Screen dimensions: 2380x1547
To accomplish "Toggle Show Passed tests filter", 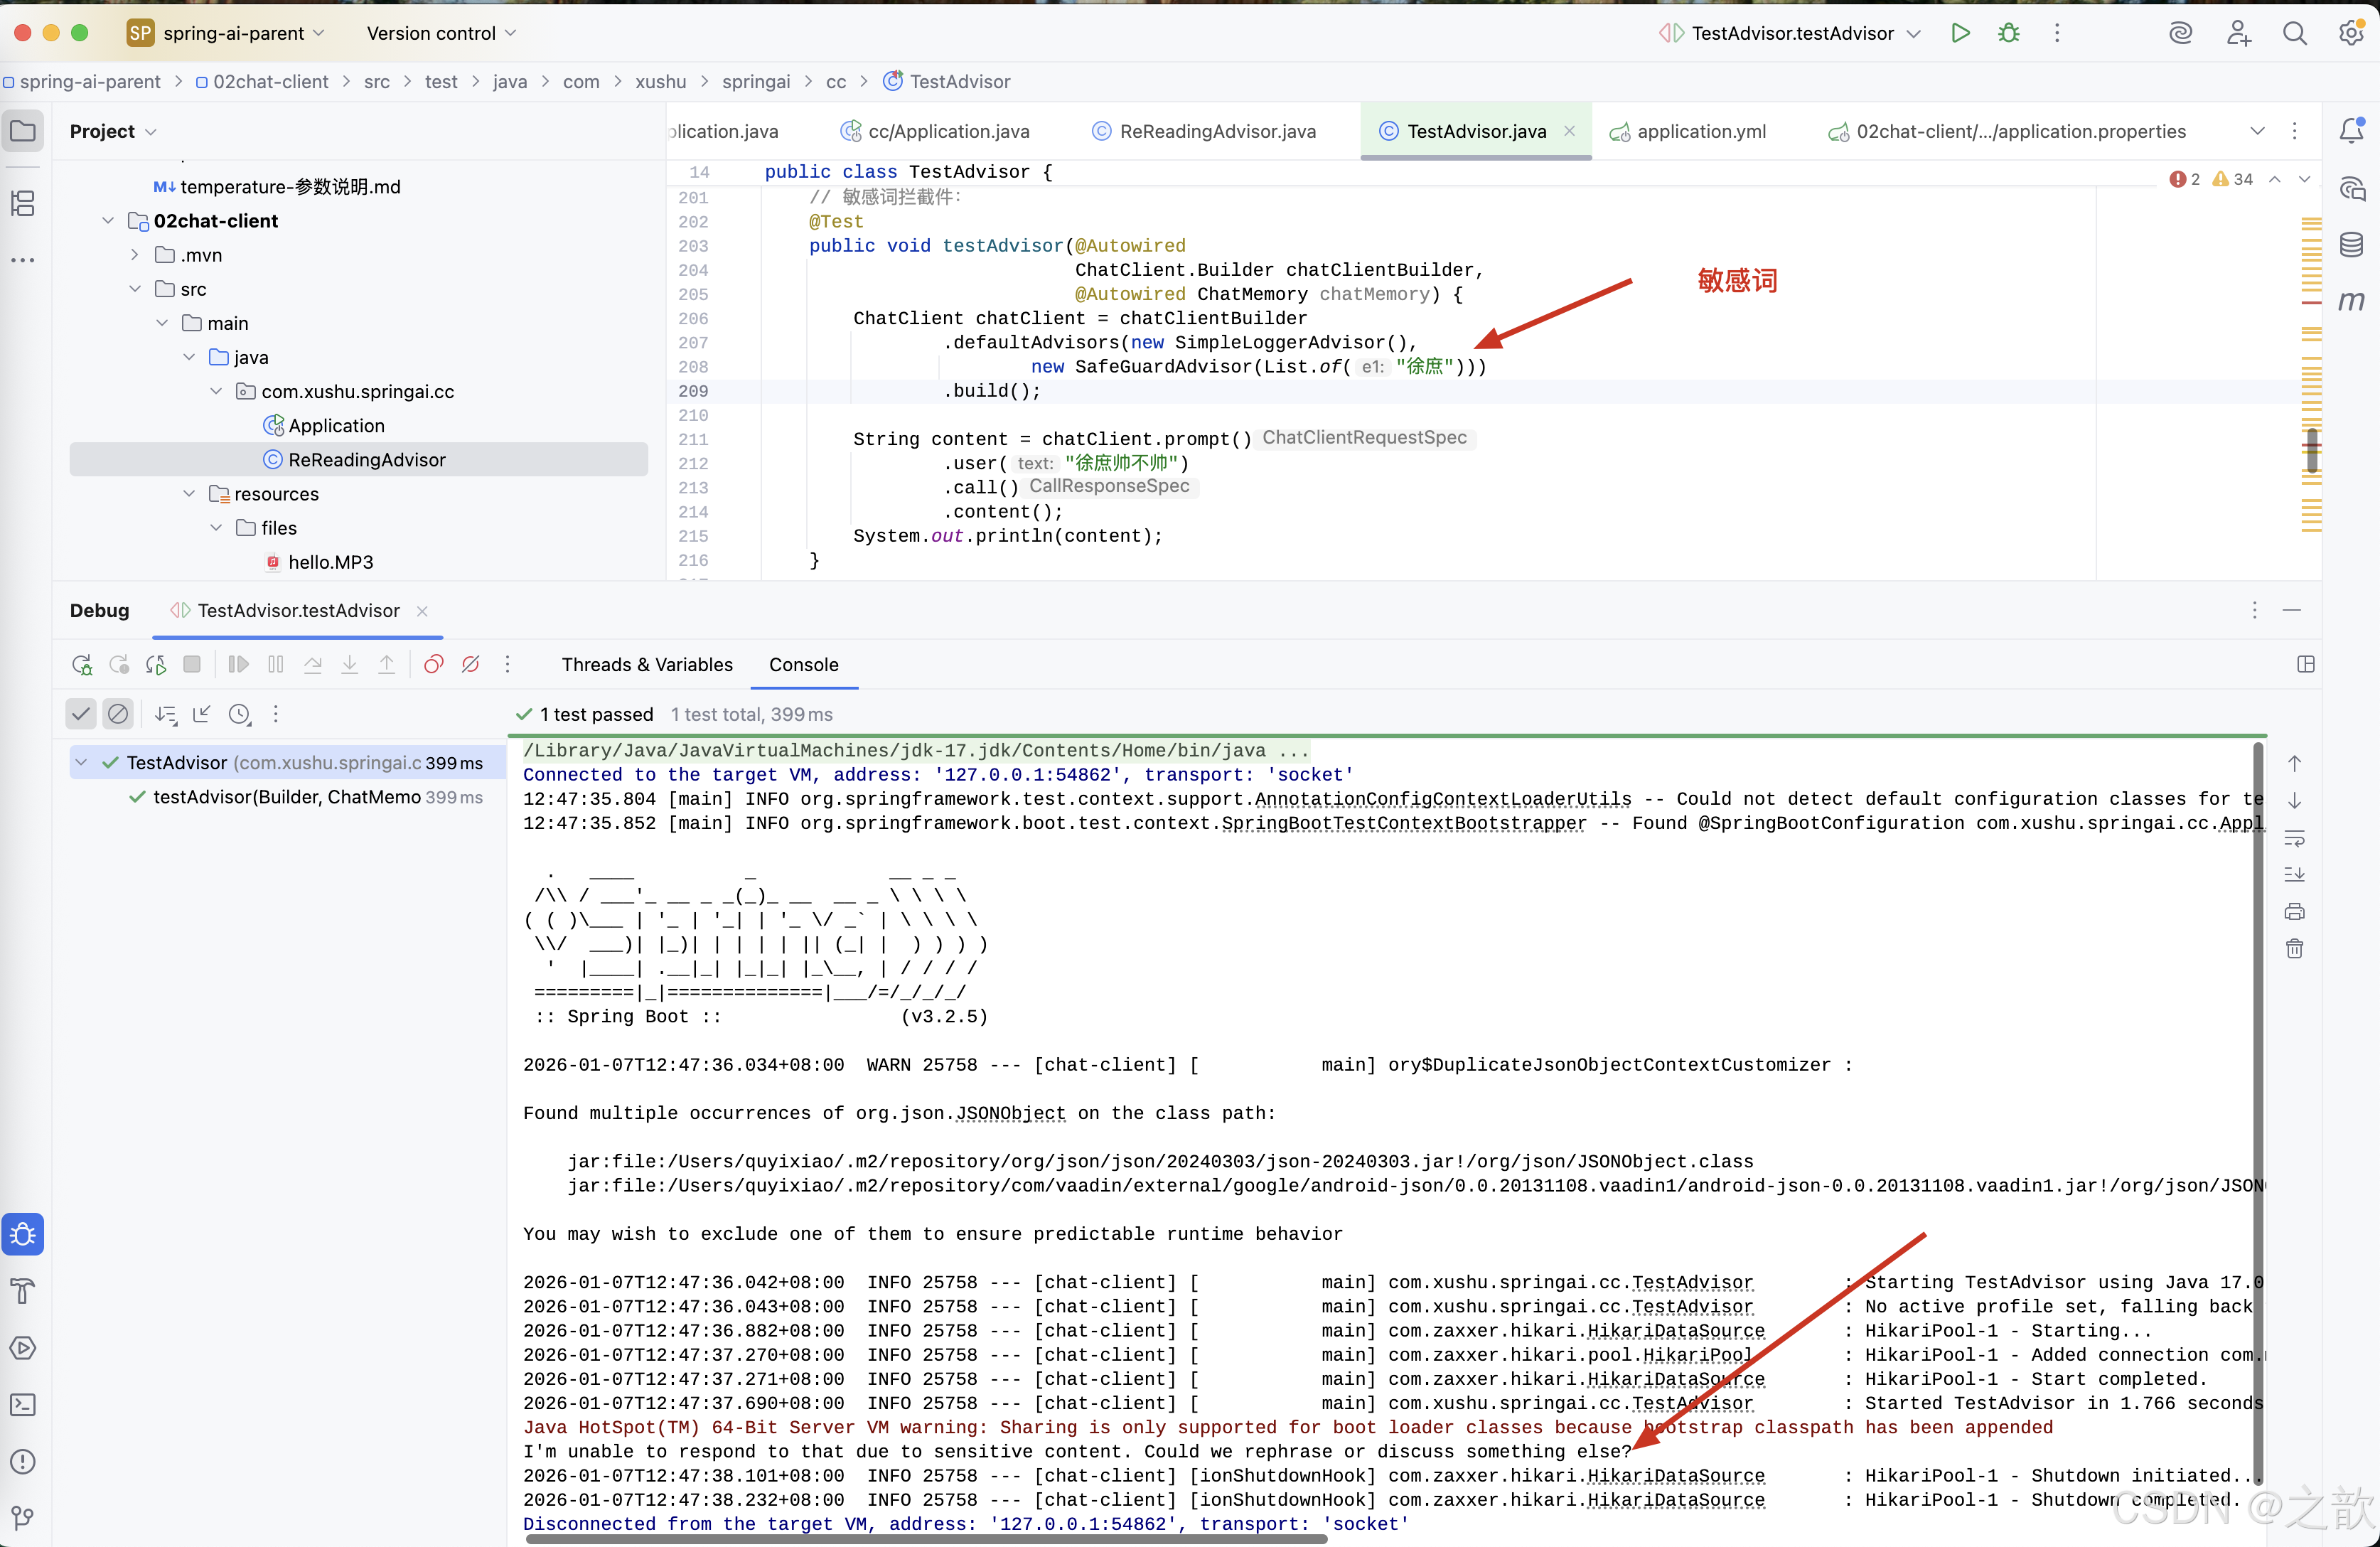I will [x=81, y=714].
